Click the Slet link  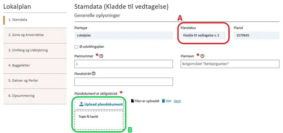tap(168, 101)
